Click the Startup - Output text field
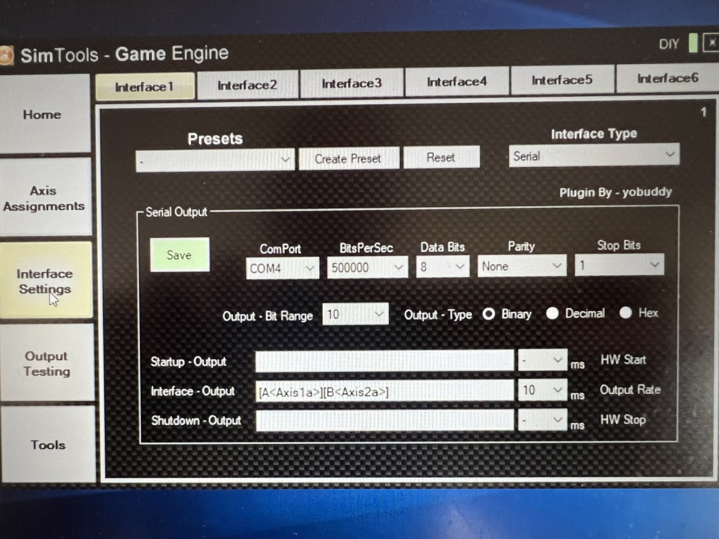Viewport: 719px width, 539px height. coord(385,361)
